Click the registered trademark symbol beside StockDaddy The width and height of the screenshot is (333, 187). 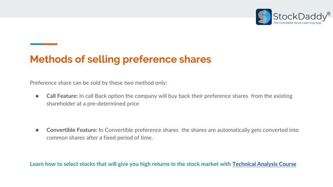[328, 14]
